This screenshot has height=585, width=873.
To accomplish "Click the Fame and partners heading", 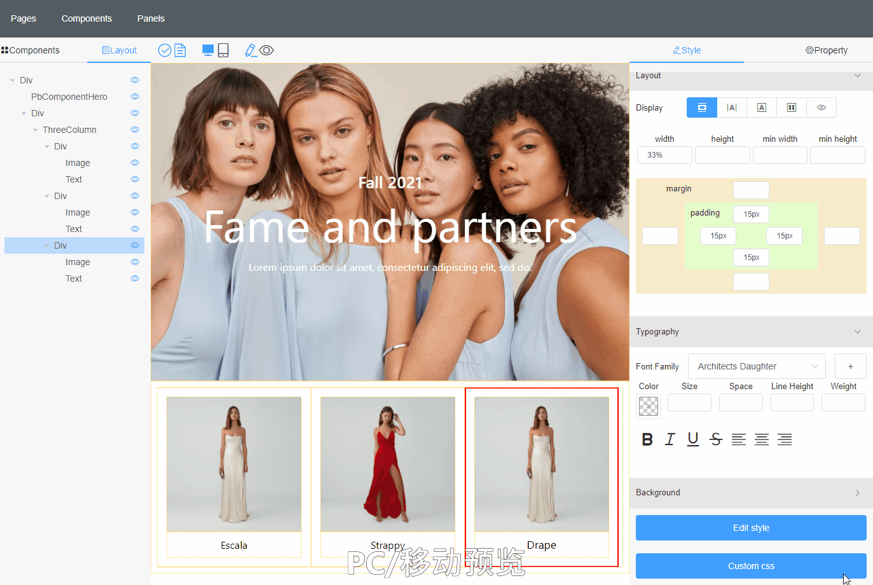I will tap(390, 227).
